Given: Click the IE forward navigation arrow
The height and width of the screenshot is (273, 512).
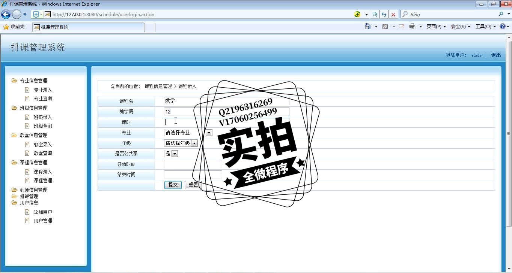Looking at the screenshot, I should point(17,15).
